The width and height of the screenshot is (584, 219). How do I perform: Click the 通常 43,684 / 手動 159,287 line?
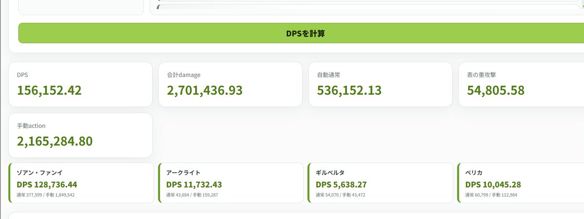(192, 195)
